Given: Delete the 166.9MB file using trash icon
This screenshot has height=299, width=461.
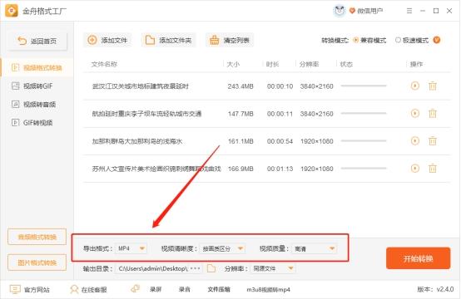Looking at the screenshot, I should click(x=433, y=169).
